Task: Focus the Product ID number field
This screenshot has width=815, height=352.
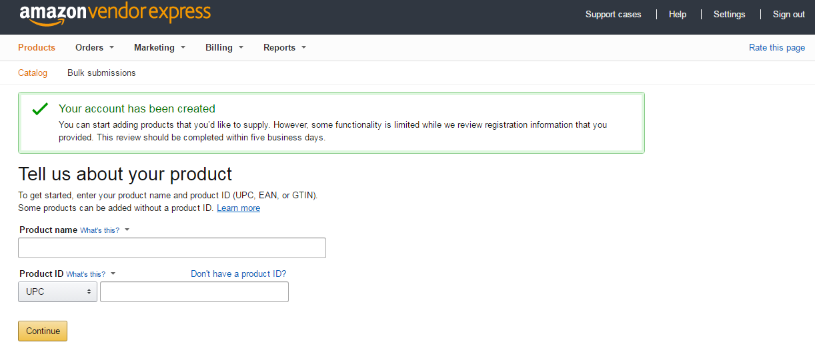Action: point(194,291)
